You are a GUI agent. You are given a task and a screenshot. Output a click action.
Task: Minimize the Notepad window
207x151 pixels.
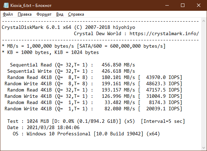click(167, 6)
